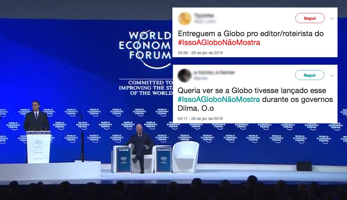Click the black stage monitor on the floor
This screenshot has width=347, height=200.
(304, 166)
